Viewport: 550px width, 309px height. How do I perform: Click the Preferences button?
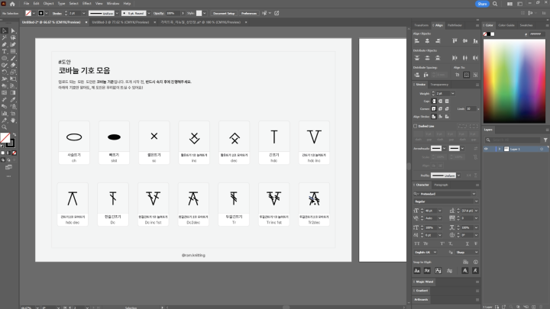pyautogui.click(x=249, y=13)
